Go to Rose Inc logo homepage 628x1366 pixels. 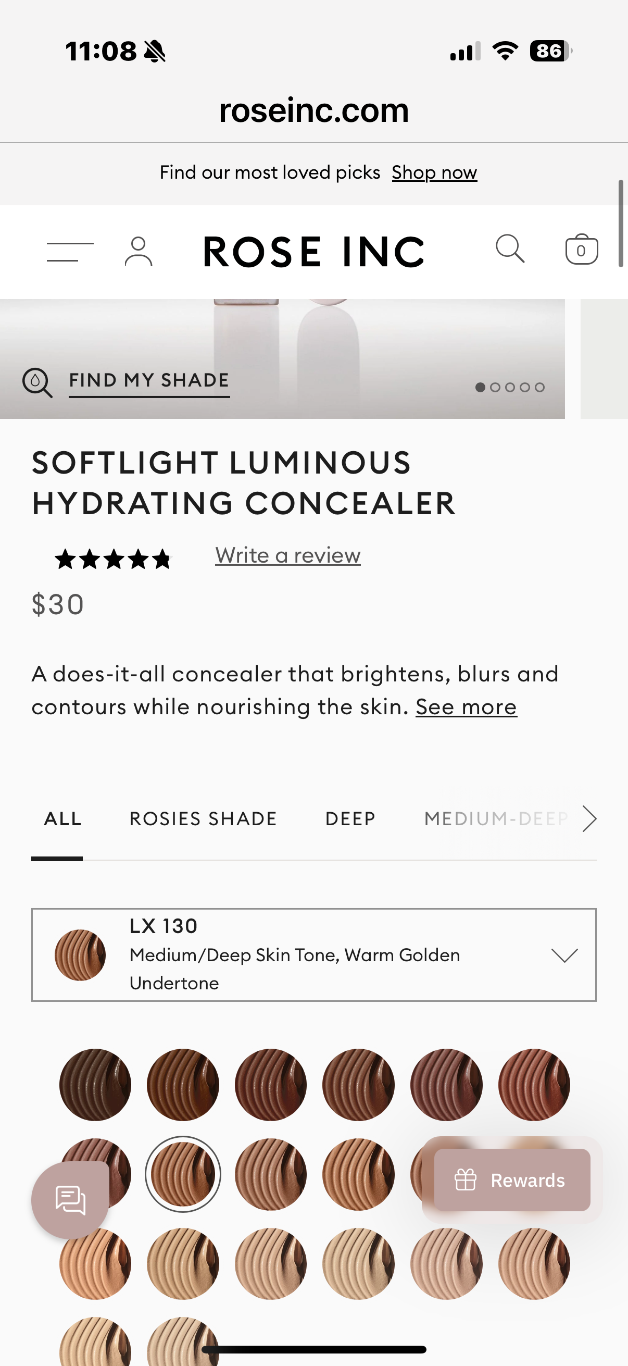coord(313,252)
